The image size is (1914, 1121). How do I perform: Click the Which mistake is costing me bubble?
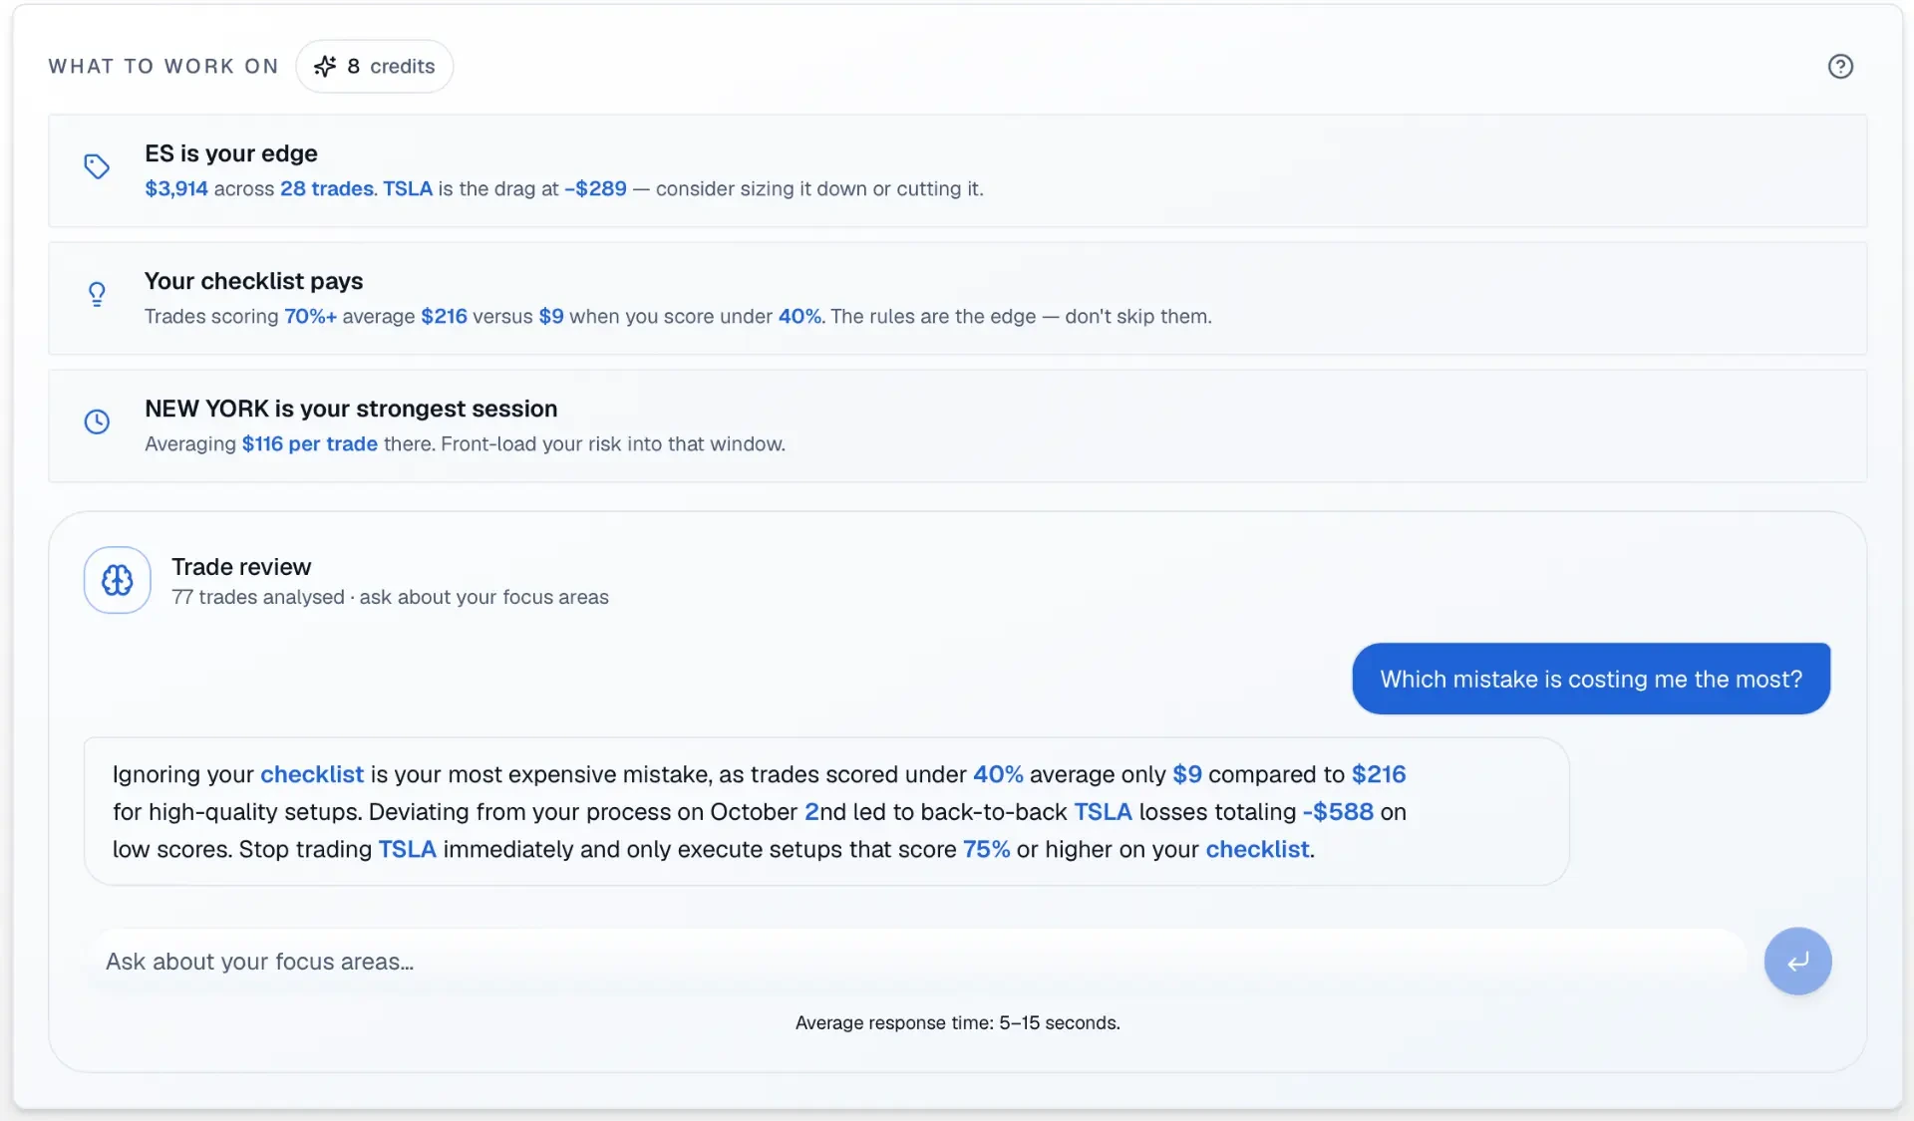point(1591,679)
